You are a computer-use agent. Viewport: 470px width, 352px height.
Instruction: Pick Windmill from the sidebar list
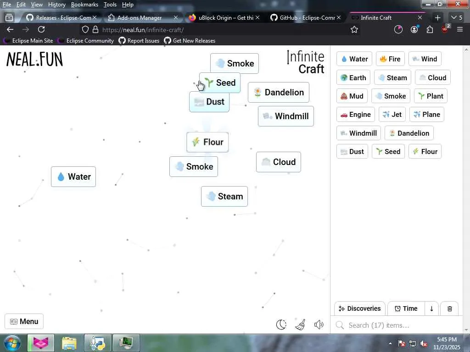point(358,133)
